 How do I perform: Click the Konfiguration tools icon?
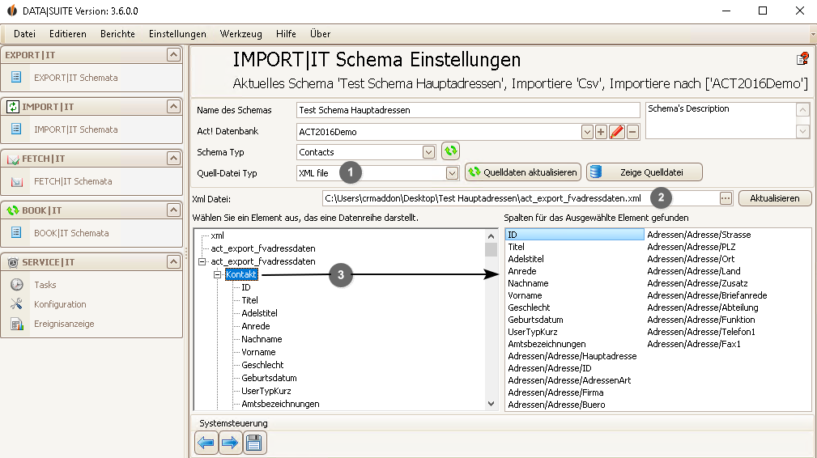pyautogui.click(x=17, y=303)
